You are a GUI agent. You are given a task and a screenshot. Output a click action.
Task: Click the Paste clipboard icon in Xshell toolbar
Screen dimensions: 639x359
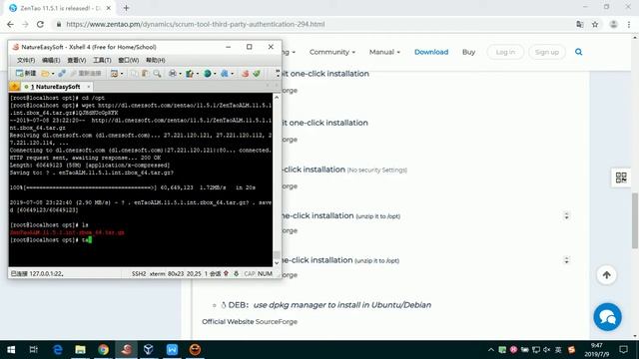point(145,73)
